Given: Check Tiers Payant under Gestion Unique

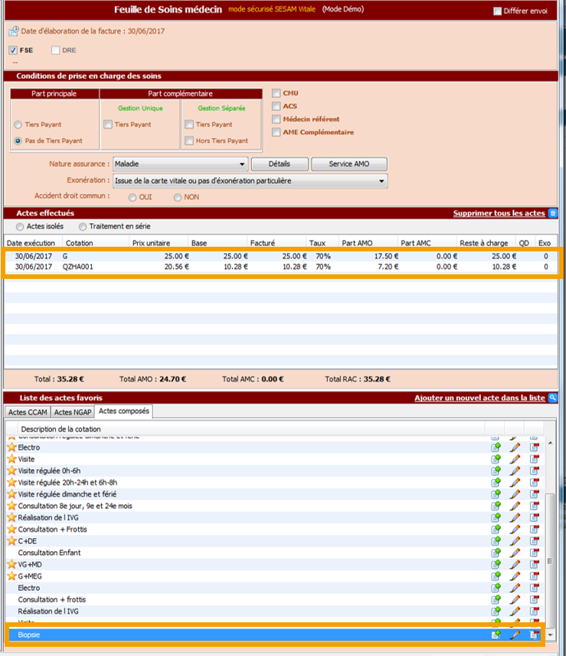Looking at the screenshot, I should (x=108, y=124).
